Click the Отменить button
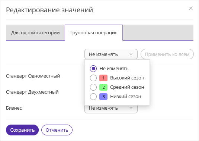 (57, 130)
